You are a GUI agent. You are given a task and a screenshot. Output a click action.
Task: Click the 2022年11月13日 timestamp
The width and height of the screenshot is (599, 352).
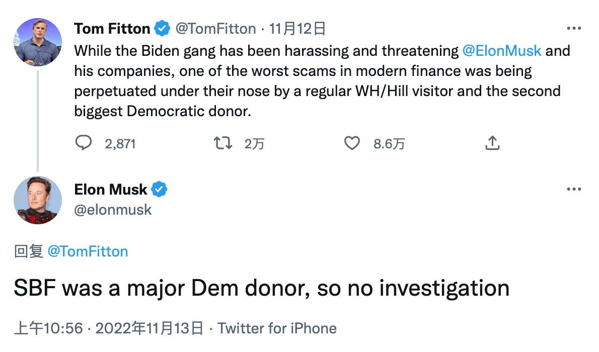149,328
